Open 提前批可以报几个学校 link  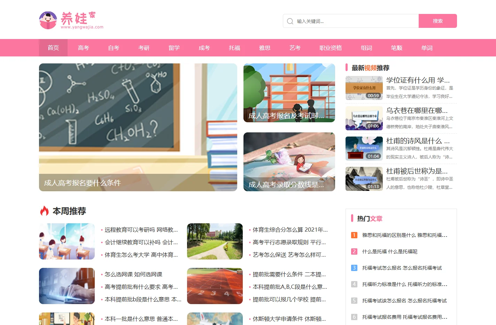289,300
